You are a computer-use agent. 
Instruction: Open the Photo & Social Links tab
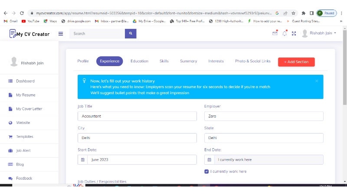252,61
